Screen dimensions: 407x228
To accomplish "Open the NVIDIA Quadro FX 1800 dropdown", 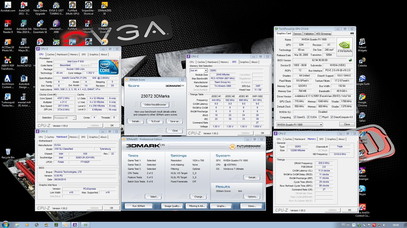I will coord(300,125).
